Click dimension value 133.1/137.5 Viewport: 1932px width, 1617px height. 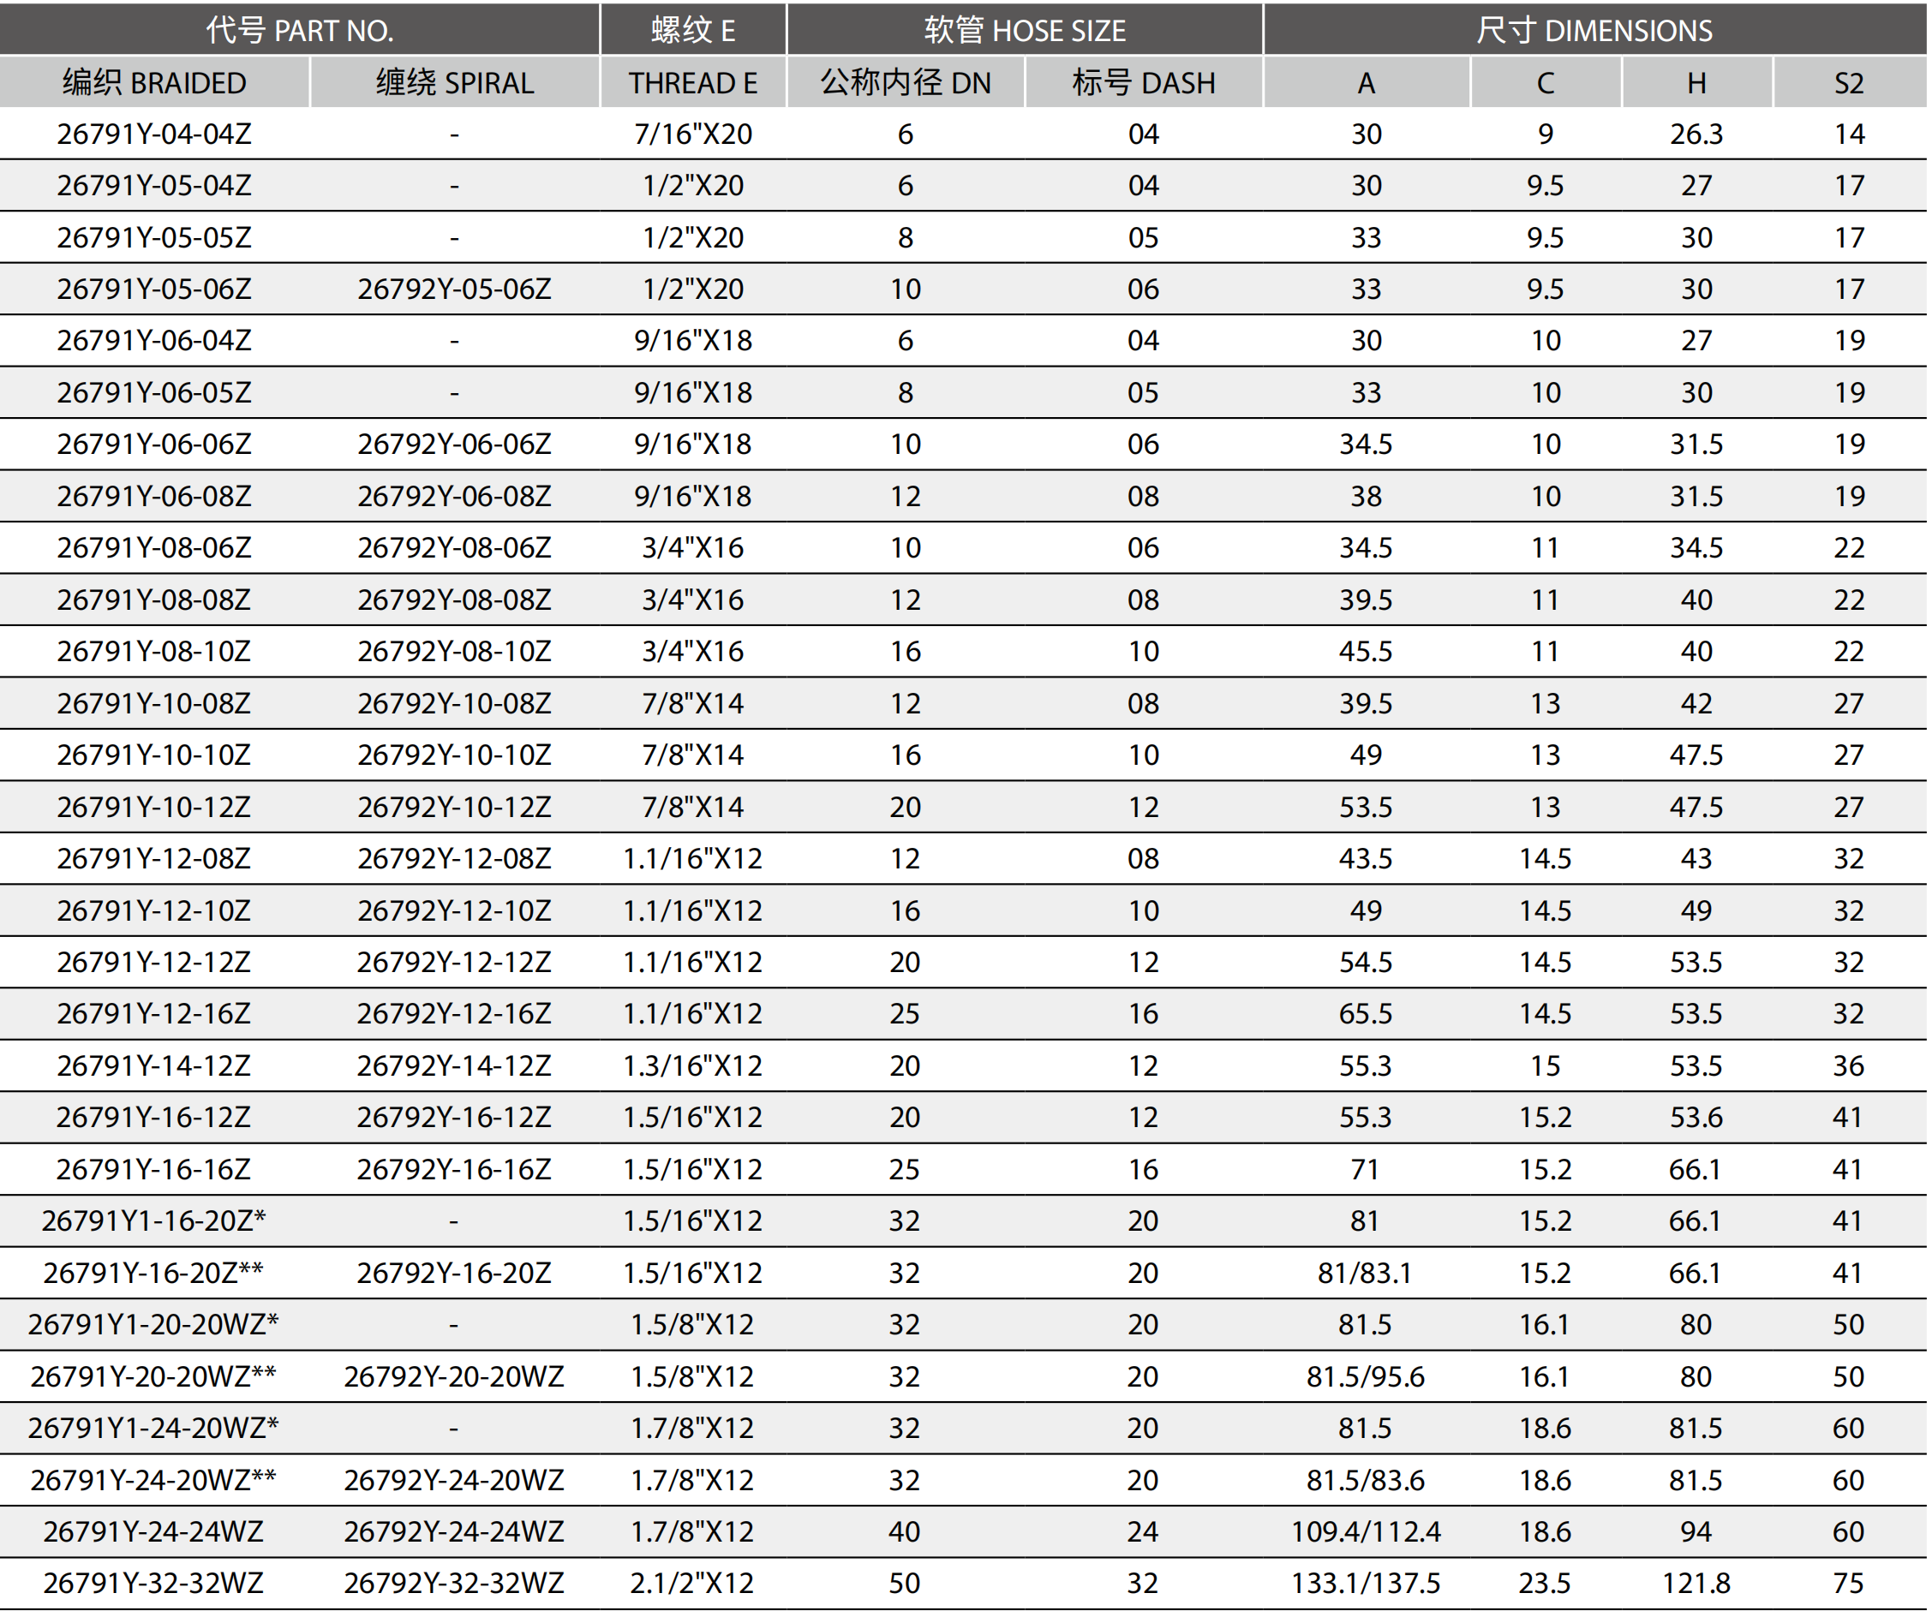coord(1366,1584)
